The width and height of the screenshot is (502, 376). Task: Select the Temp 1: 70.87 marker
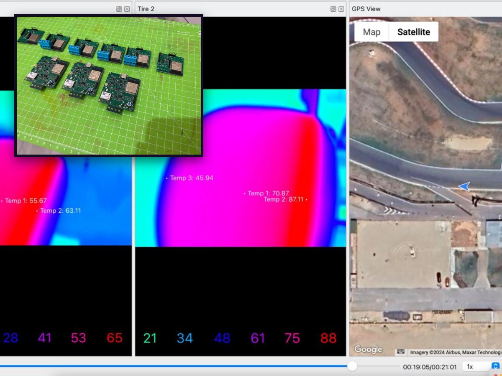point(266,193)
